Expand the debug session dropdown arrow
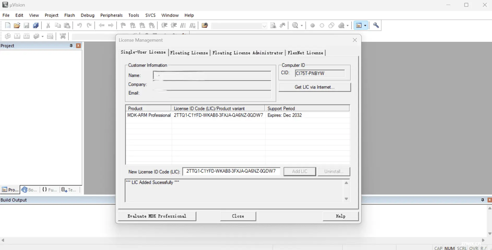The height and width of the screenshot is (250, 492). 302,26
